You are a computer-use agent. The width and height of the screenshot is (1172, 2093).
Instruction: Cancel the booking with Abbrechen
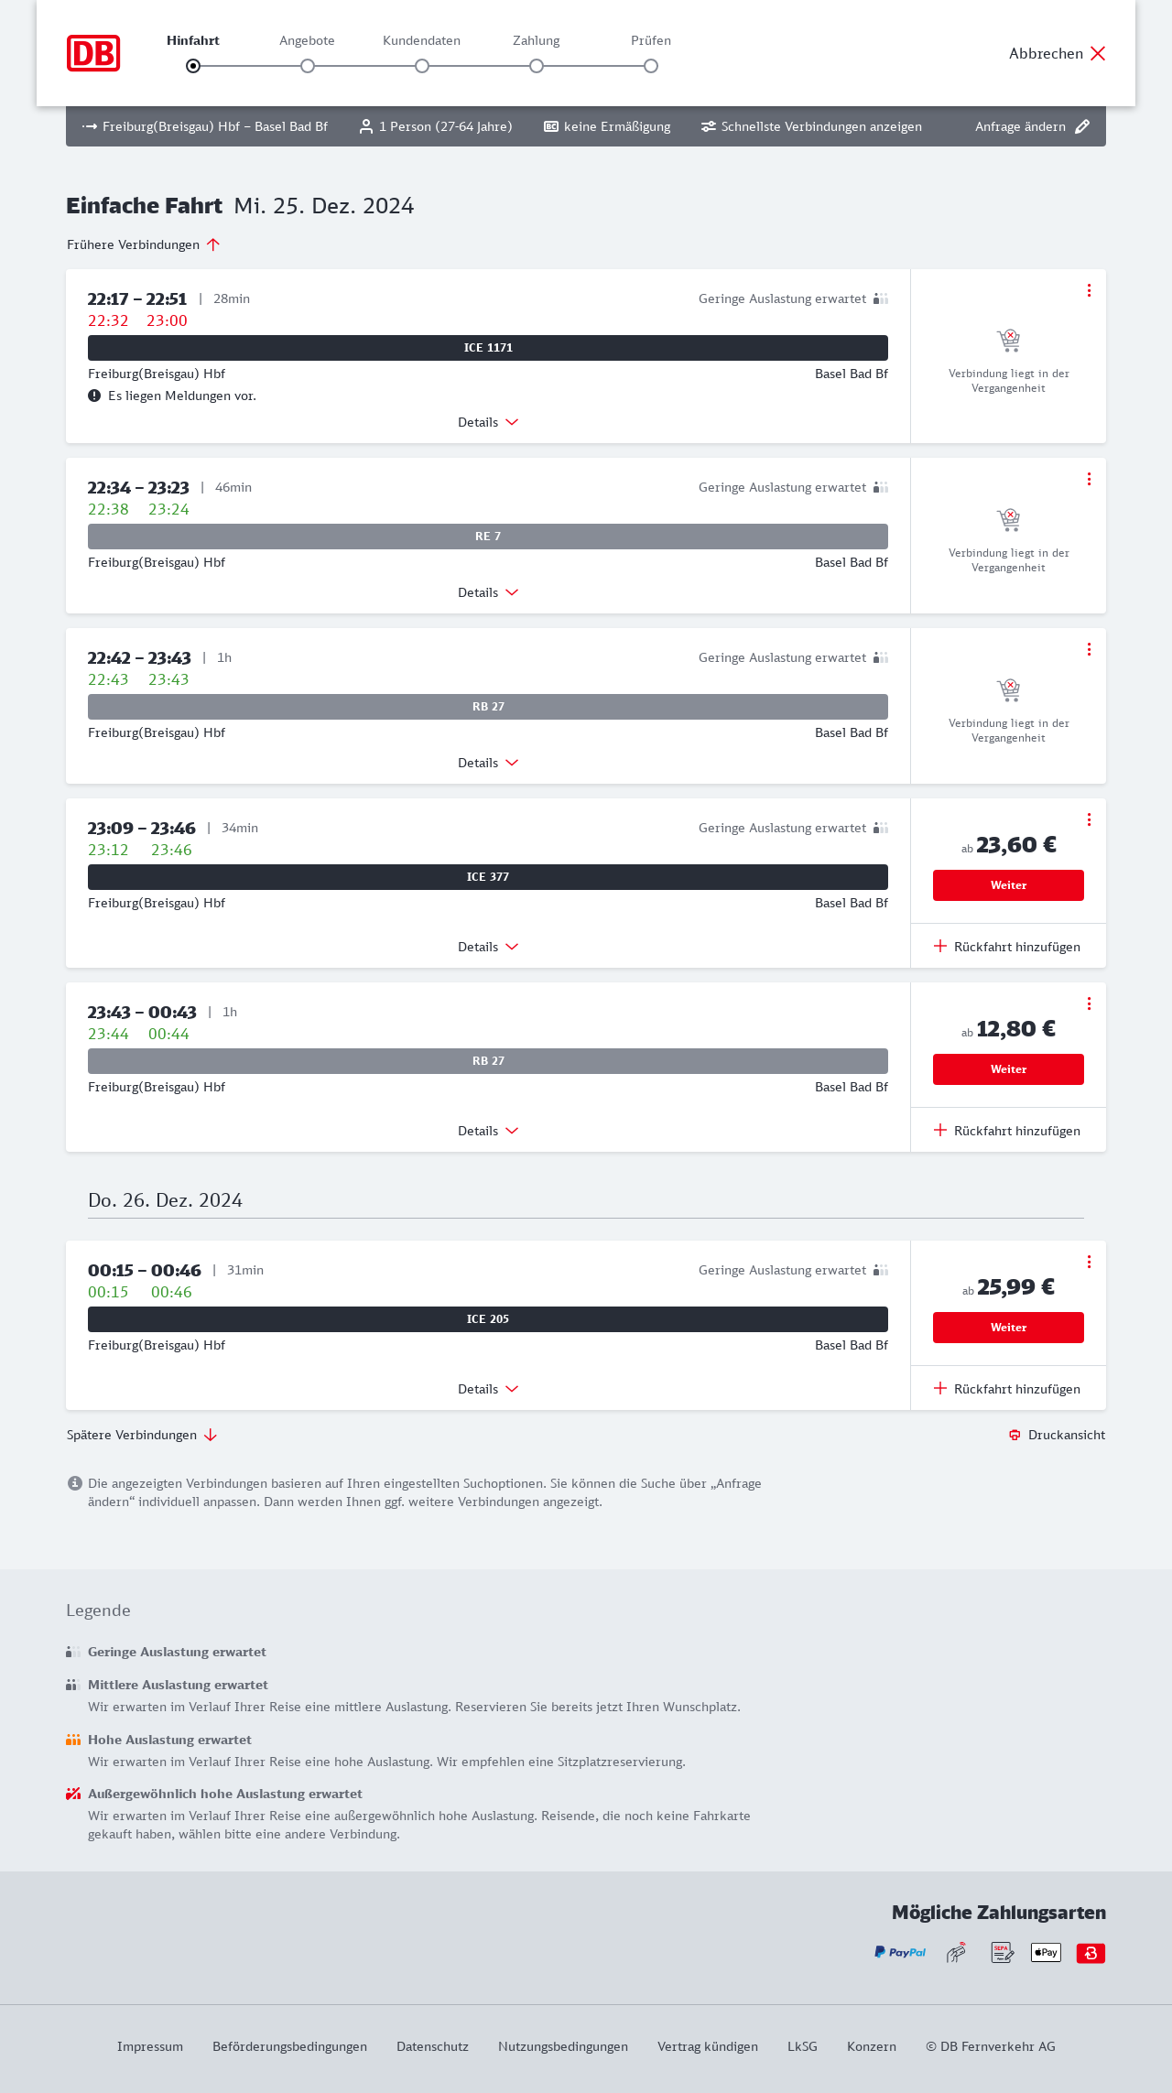(x=1058, y=53)
